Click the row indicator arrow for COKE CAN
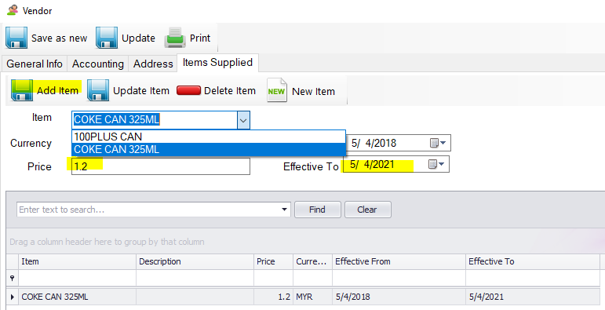The width and height of the screenshot is (605, 310). point(13,297)
